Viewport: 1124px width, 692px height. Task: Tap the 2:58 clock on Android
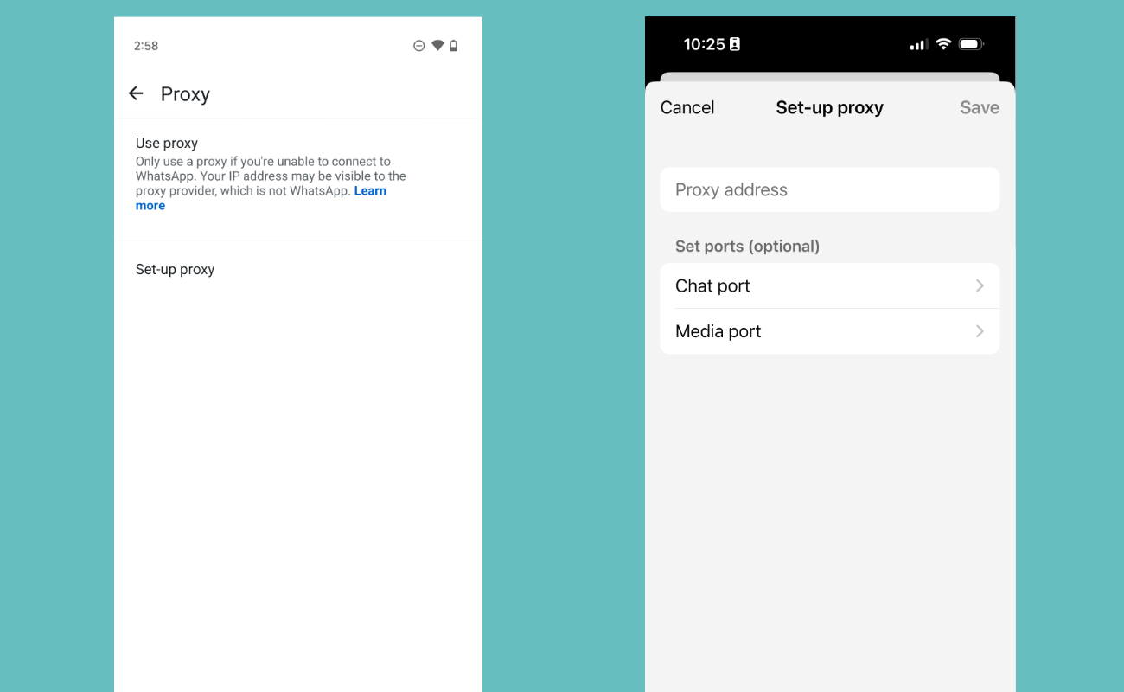click(146, 46)
